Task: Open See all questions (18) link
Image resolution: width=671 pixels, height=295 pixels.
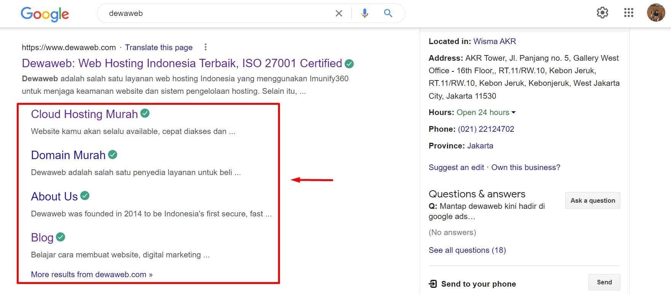Action: 467,250
